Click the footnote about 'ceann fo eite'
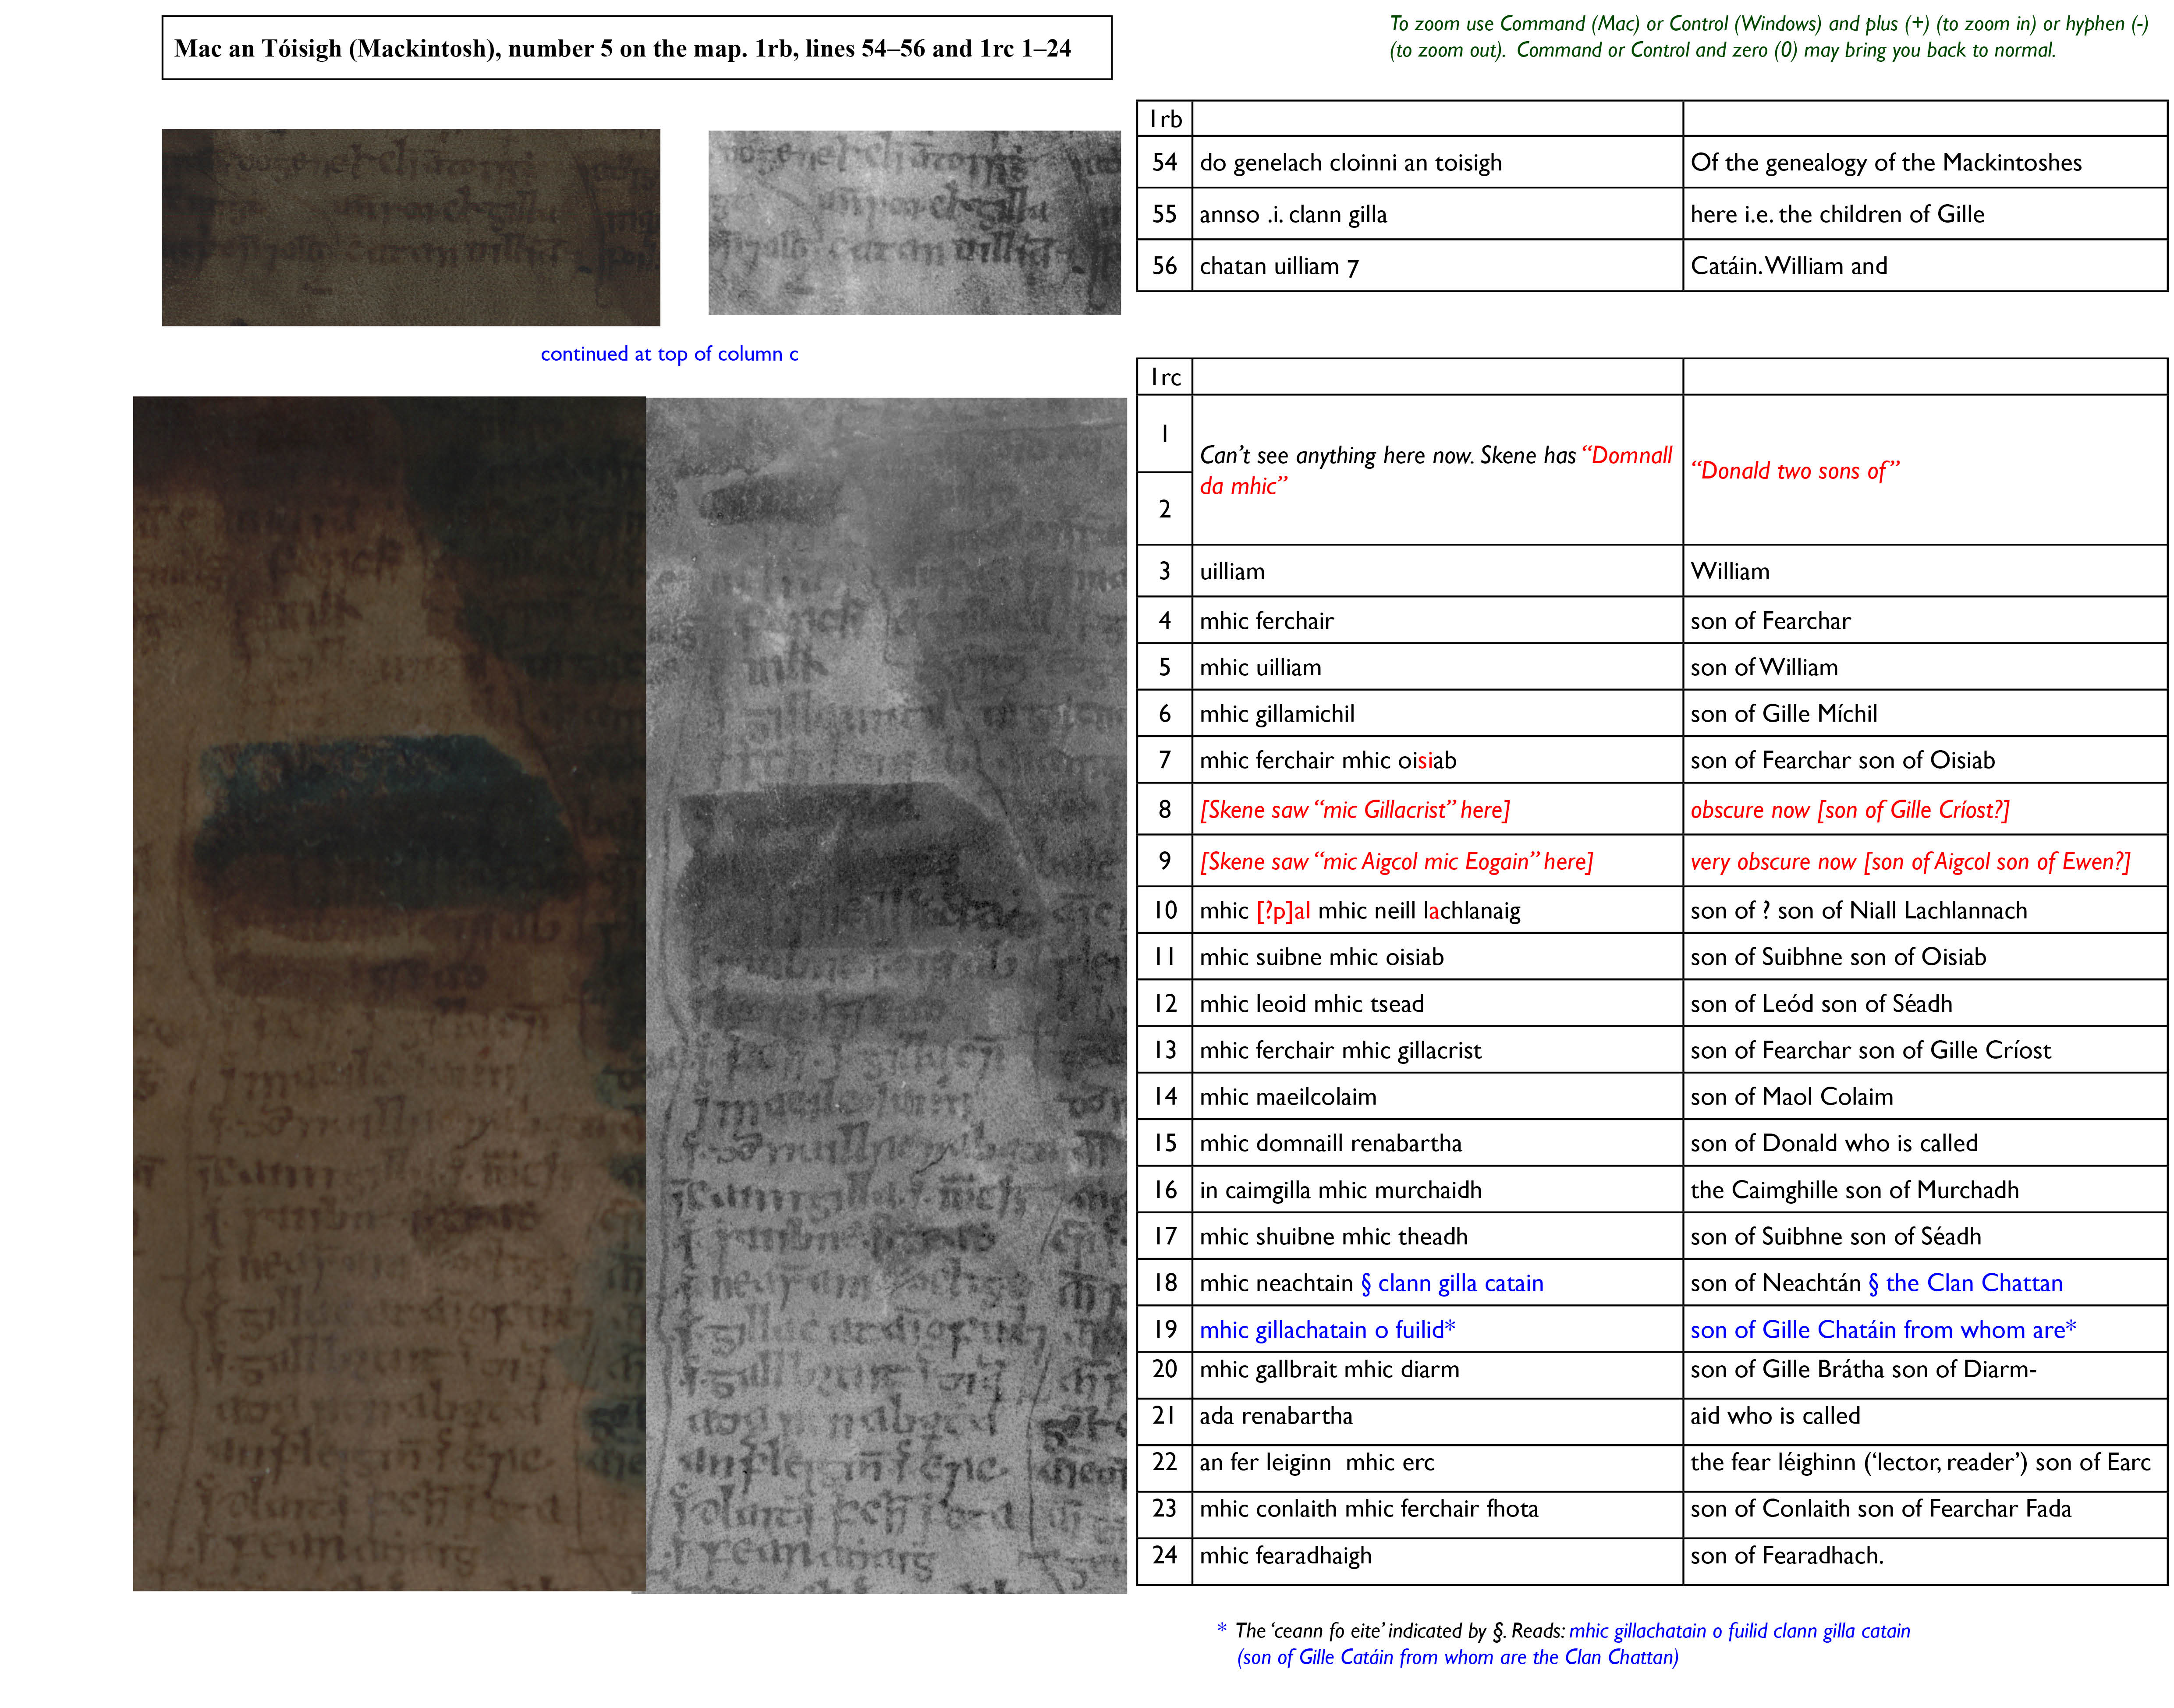This screenshot has height=1708, width=2174. point(1563,1644)
